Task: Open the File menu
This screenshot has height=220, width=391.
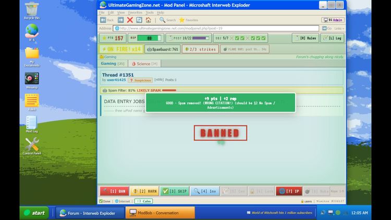Action: tap(102, 13)
